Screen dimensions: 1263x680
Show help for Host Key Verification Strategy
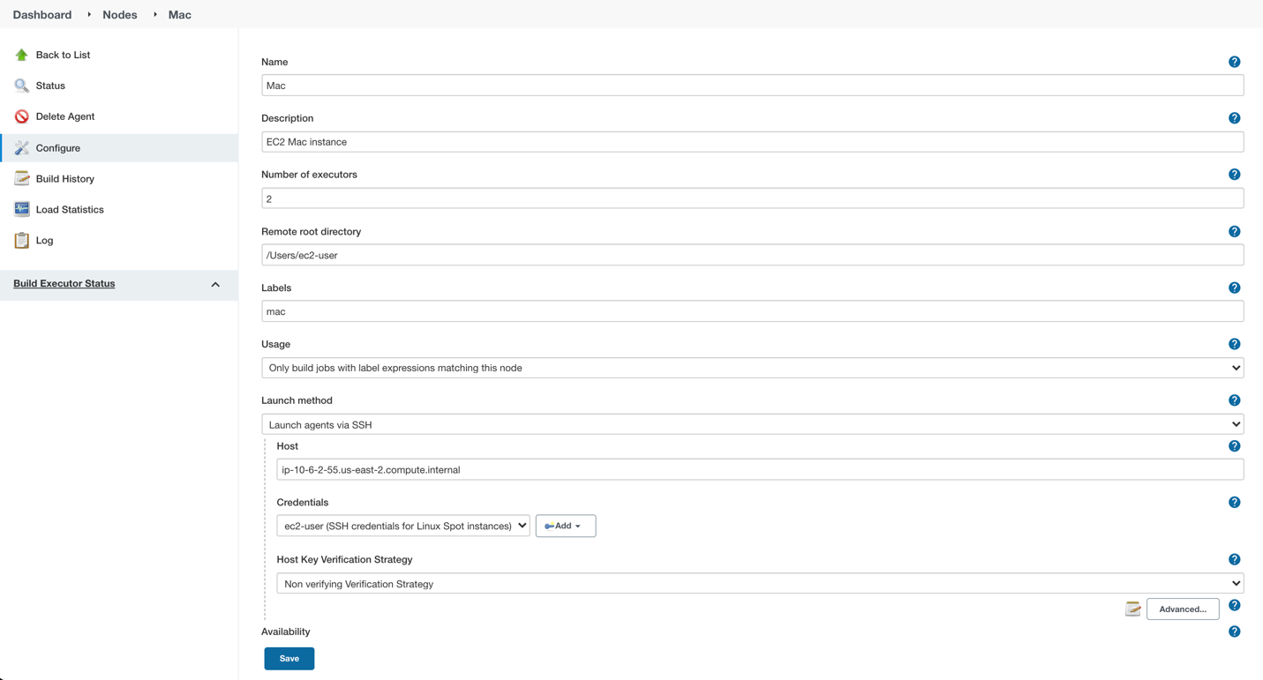click(x=1234, y=559)
